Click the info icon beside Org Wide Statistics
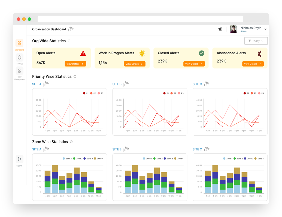The width and height of the screenshot is (282, 217). [69, 41]
